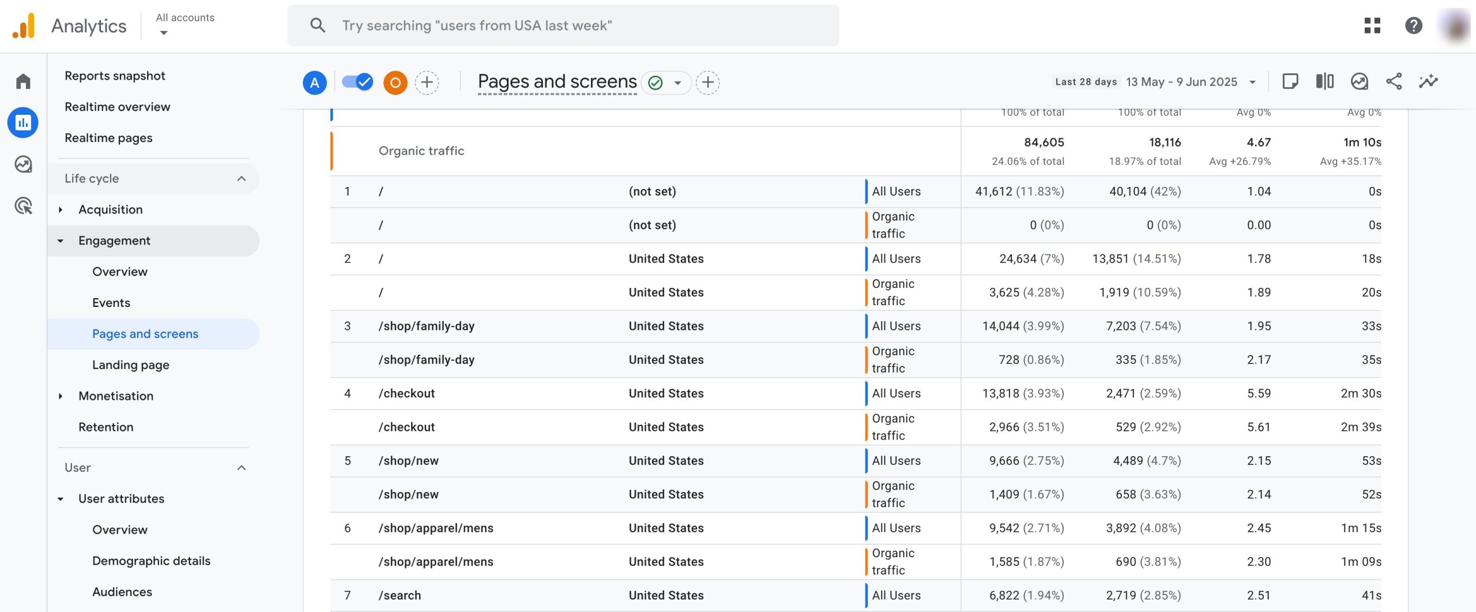This screenshot has width=1476, height=612.
Task: Open the Reports icon in left rail
Action: (x=23, y=122)
